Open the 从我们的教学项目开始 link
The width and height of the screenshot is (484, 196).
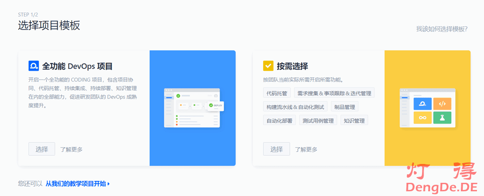76,184
